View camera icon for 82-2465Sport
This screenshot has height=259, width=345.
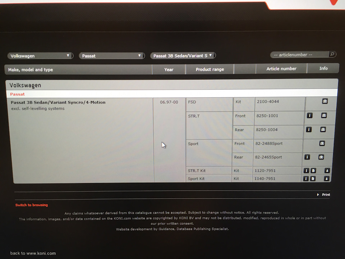pos(321,157)
